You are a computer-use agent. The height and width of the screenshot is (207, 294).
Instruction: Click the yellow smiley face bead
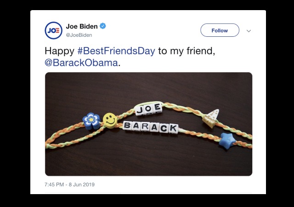(x=110, y=121)
